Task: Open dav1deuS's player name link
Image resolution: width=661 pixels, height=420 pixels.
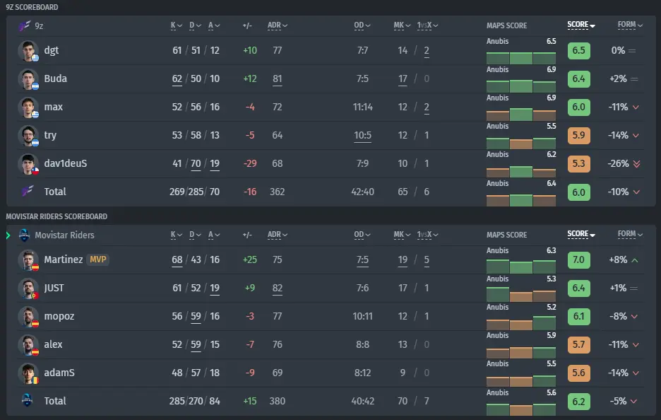Action: click(x=66, y=164)
